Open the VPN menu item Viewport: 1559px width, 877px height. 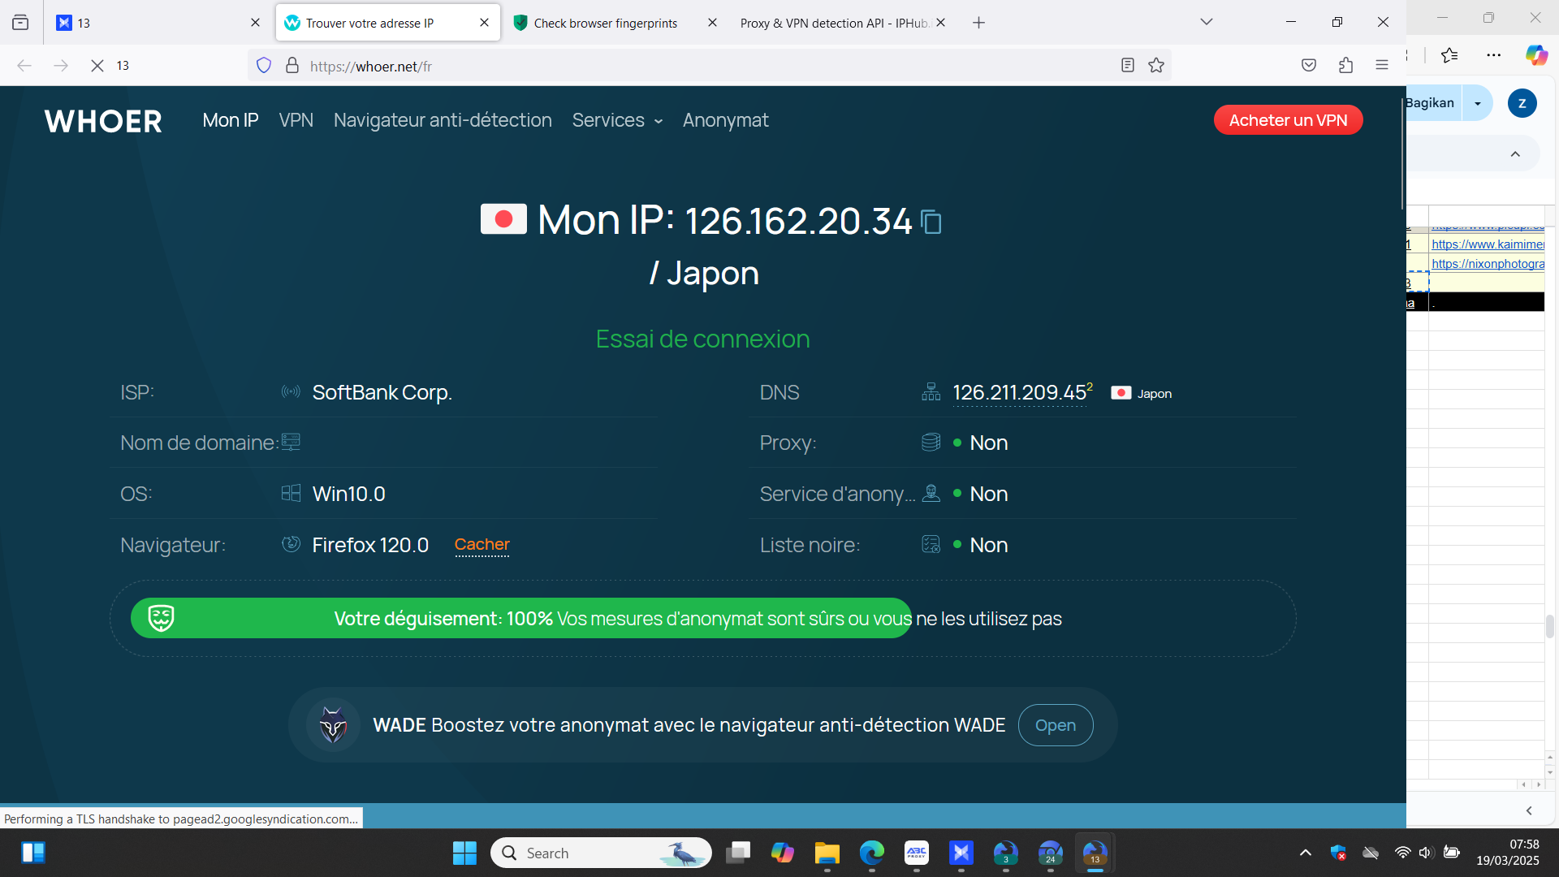tap(296, 120)
